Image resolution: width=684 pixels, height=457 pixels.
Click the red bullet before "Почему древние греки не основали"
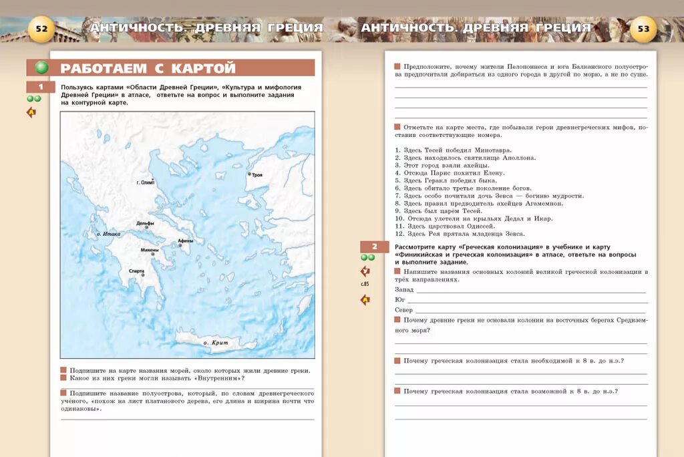[x=397, y=319]
